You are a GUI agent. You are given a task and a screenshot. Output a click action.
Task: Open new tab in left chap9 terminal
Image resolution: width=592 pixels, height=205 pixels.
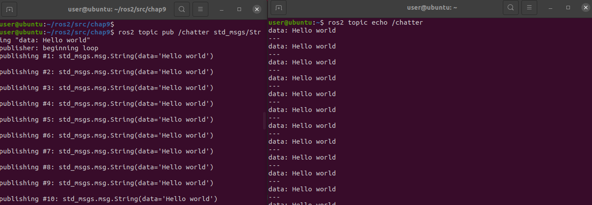10,9
